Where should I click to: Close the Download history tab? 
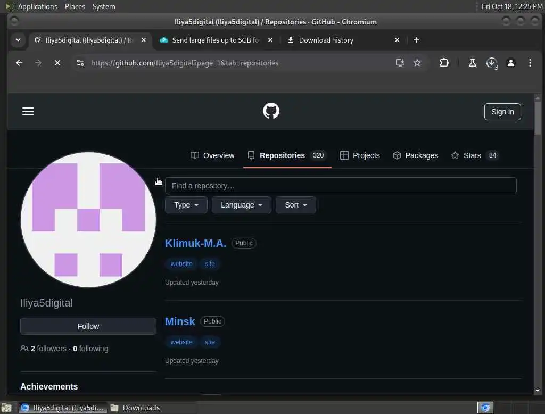click(397, 40)
